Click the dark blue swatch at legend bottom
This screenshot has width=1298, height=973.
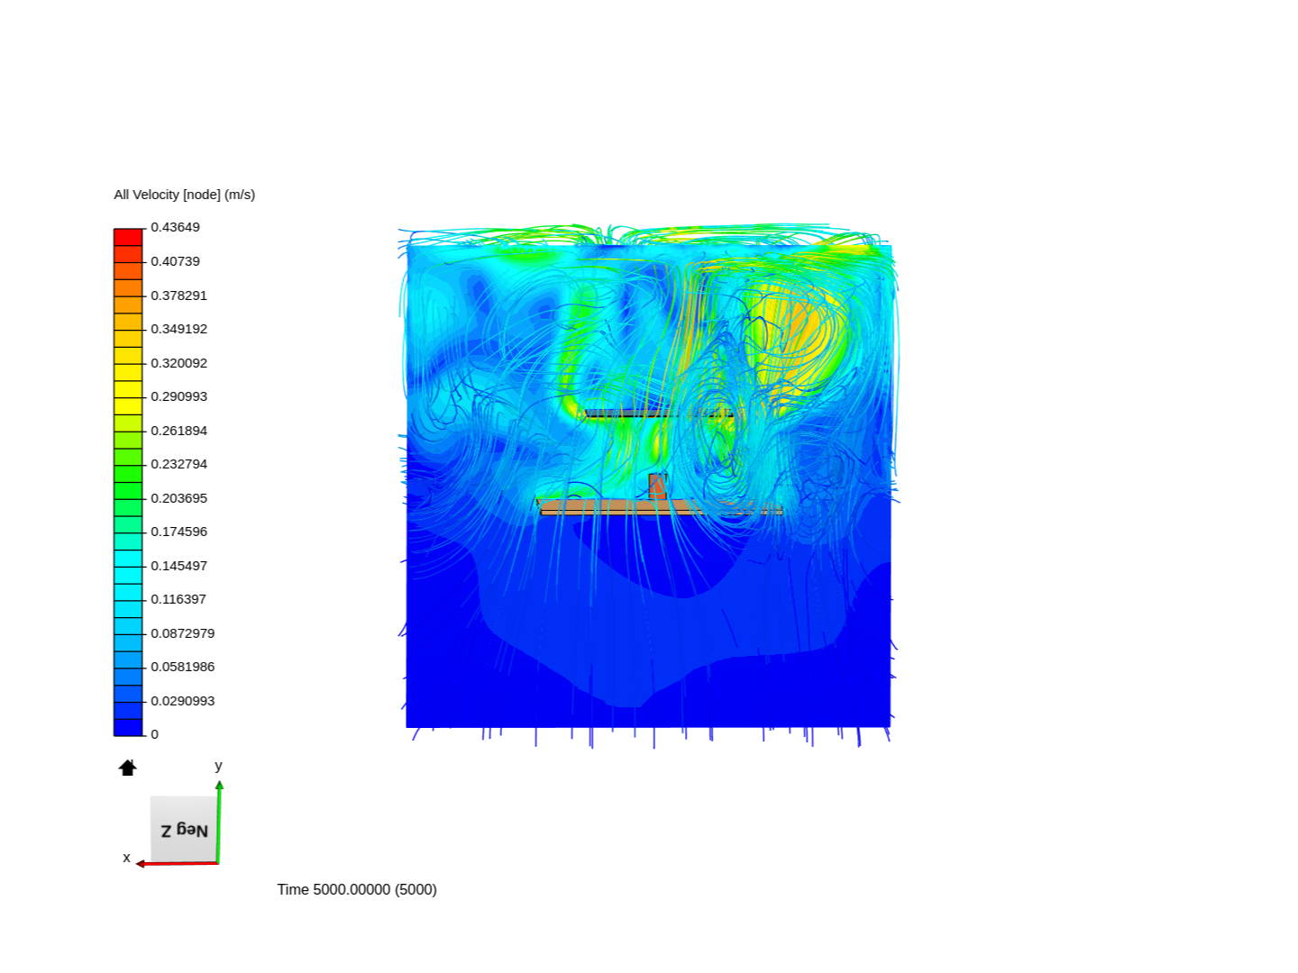point(128,727)
